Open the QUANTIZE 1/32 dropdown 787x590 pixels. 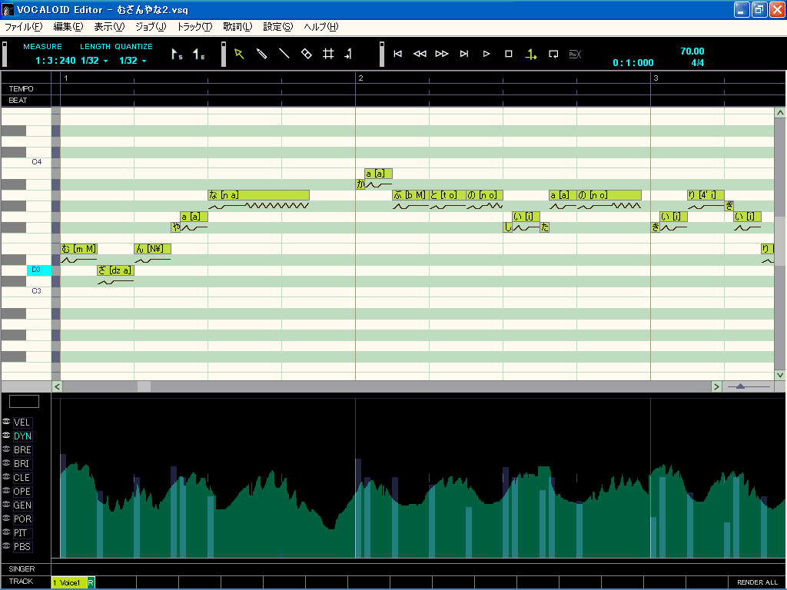click(x=132, y=61)
